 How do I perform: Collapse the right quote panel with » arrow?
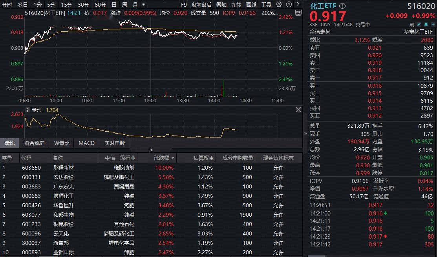305,133
